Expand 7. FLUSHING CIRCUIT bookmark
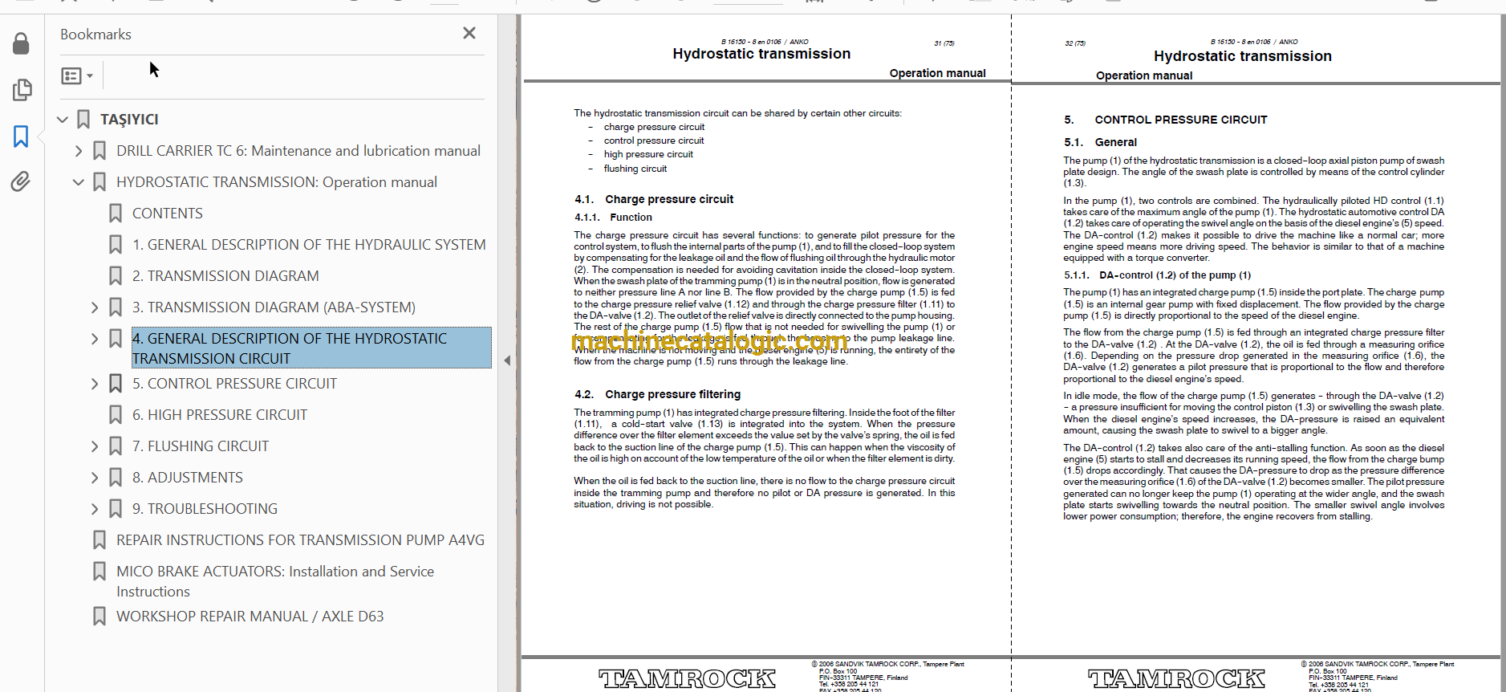This screenshot has width=1506, height=692. [x=95, y=446]
